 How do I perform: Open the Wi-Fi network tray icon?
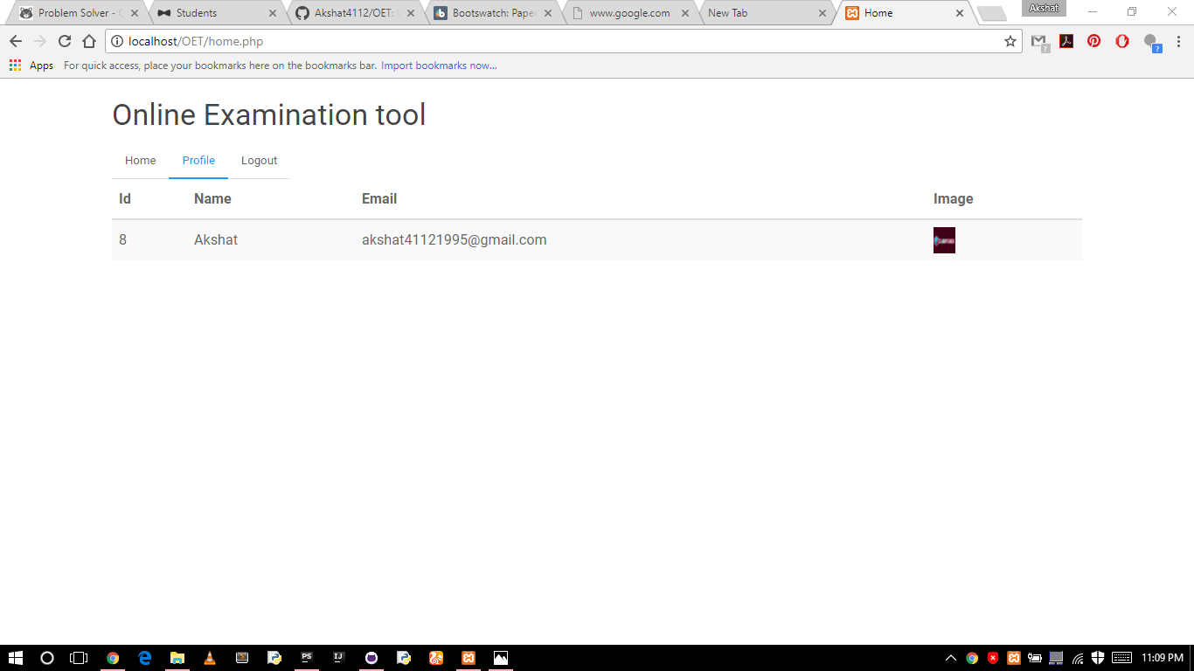coord(1078,658)
